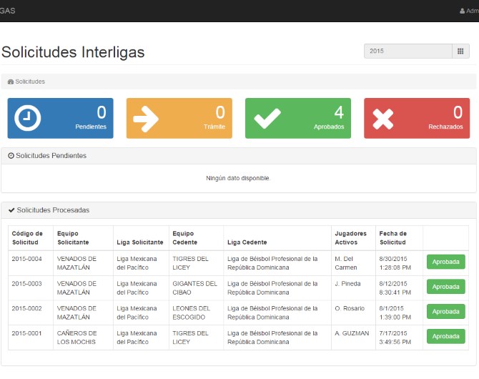Click the dashboard icon beside Solicitudes breadcrumb
Viewport: 479px width, 379px height.
point(11,82)
